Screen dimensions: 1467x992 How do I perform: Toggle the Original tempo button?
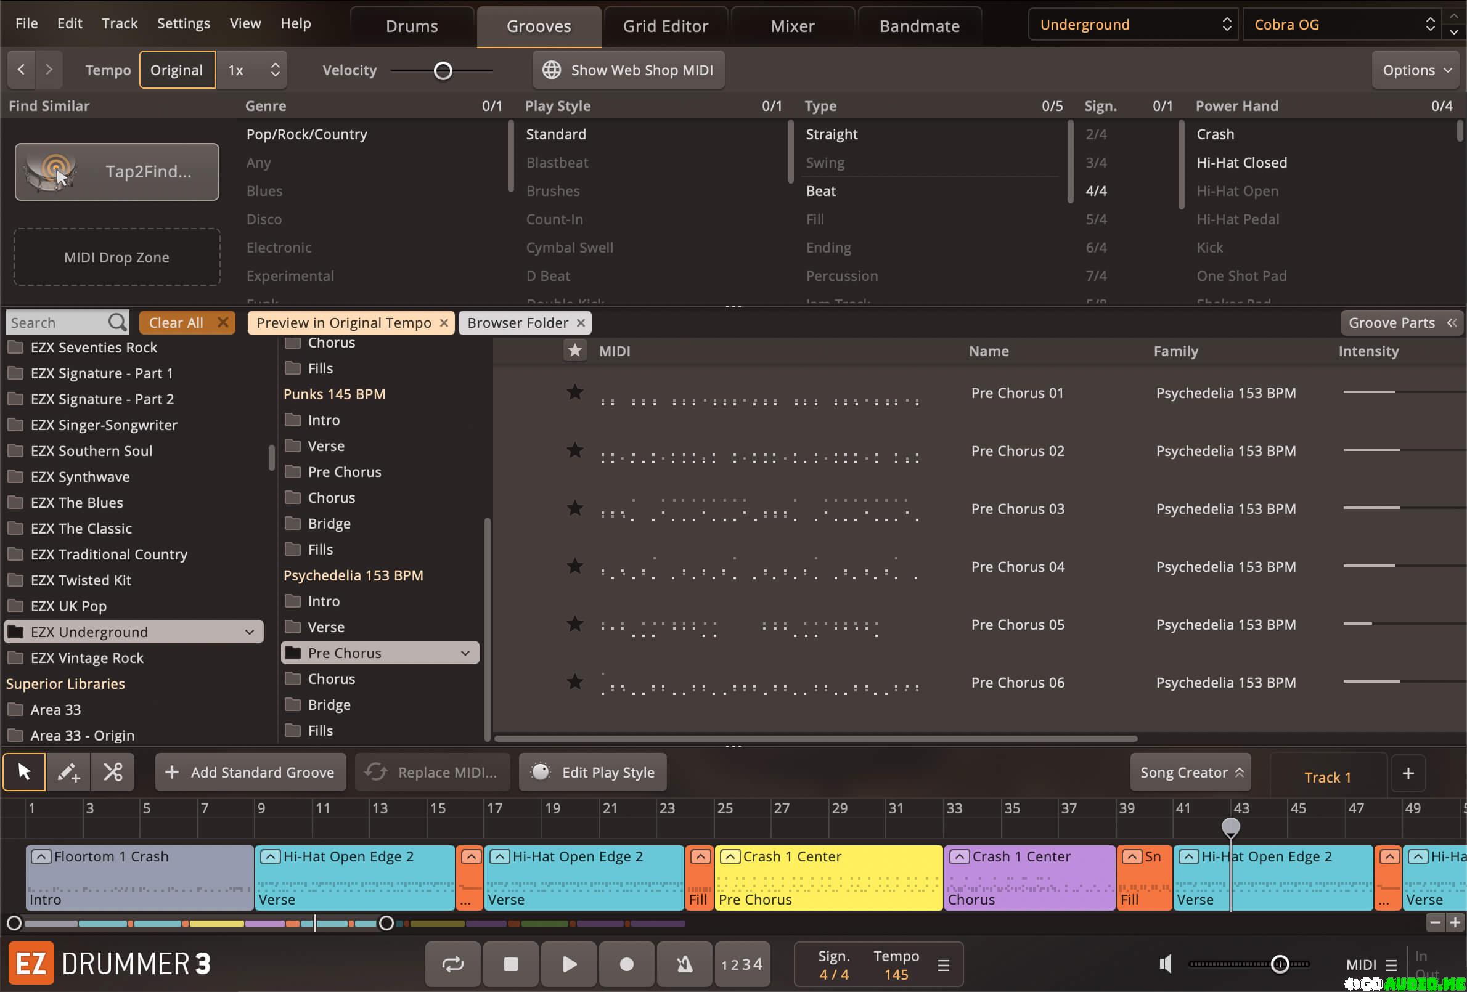point(177,70)
